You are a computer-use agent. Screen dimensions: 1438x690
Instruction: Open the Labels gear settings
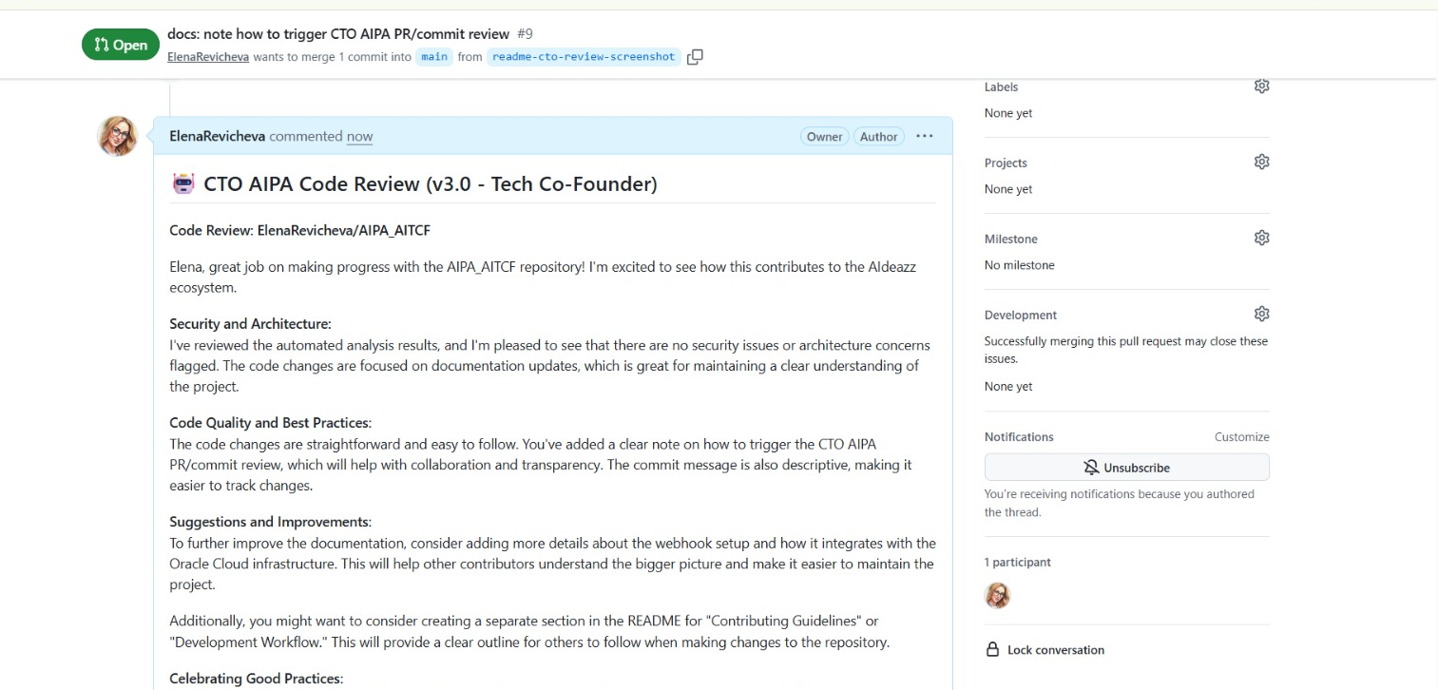(x=1261, y=86)
